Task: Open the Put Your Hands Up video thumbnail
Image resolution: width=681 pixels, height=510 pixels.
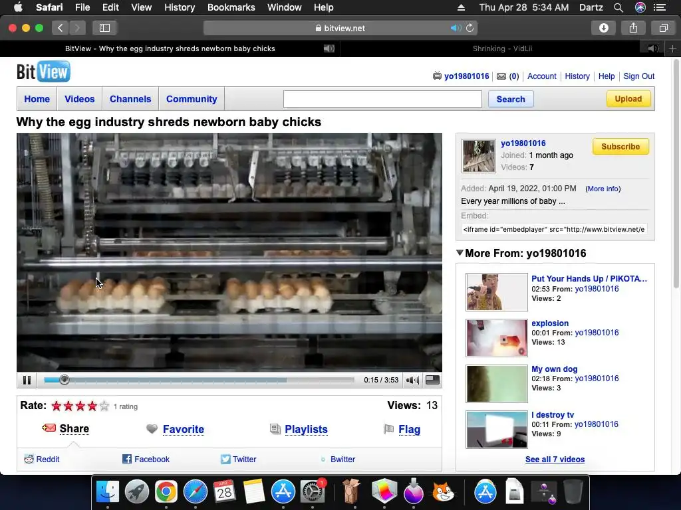Action: pyautogui.click(x=497, y=292)
